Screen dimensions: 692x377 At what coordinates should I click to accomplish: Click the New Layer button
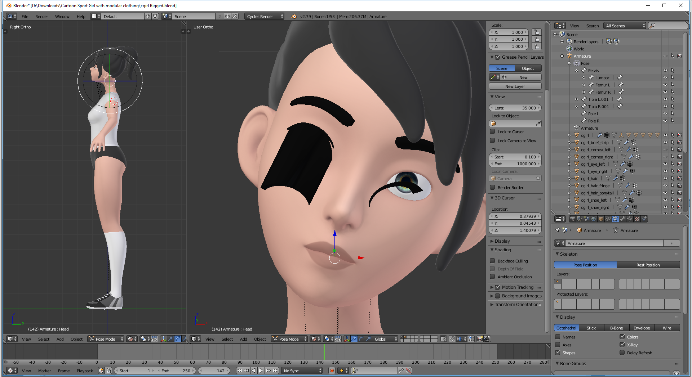pyautogui.click(x=515, y=86)
